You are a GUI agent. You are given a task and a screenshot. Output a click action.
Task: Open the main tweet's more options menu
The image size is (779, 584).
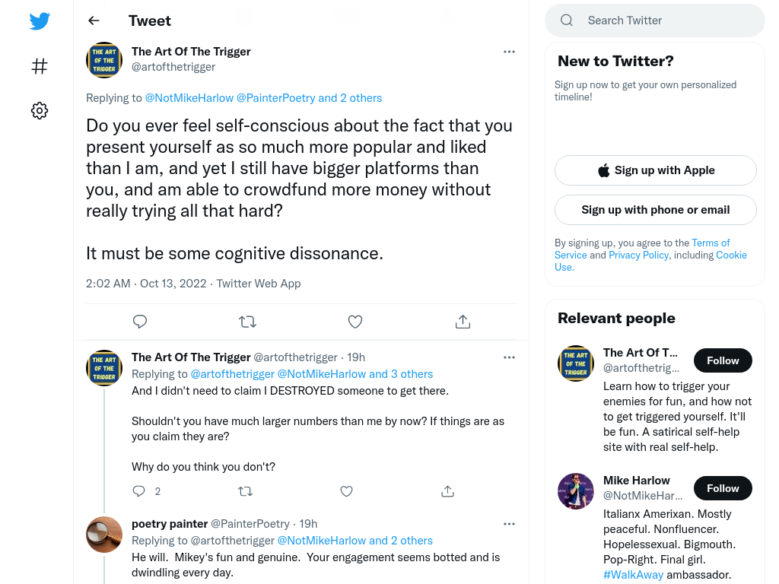(x=509, y=52)
